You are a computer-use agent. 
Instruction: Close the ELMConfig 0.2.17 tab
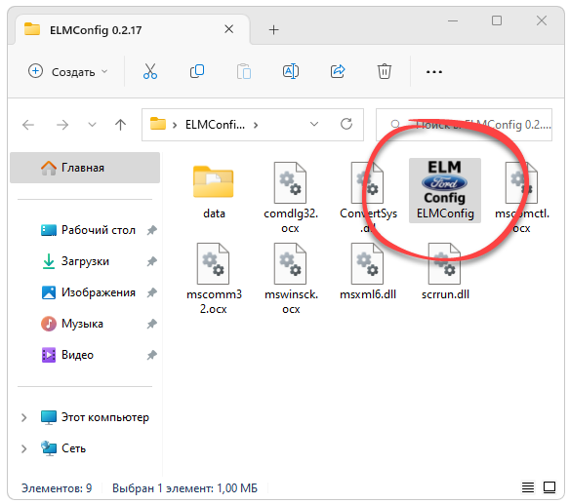[228, 29]
